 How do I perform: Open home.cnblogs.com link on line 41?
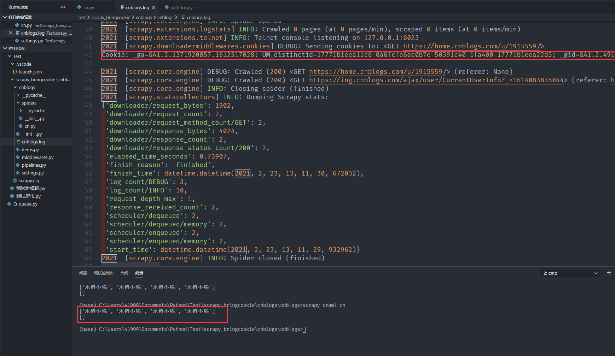(x=471, y=46)
